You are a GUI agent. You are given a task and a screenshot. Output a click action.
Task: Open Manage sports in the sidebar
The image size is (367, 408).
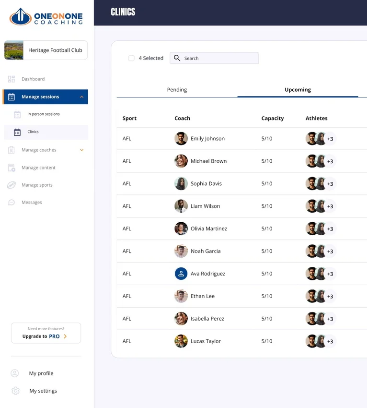pyautogui.click(x=37, y=185)
